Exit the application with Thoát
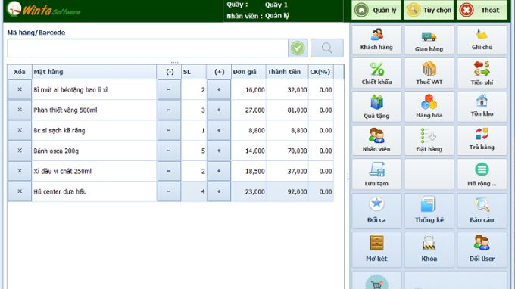This screenshot has height=289, width=515. pyautogui.click(x=482, y=10)
